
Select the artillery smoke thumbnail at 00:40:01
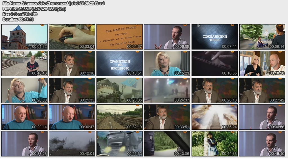(72, 144)
